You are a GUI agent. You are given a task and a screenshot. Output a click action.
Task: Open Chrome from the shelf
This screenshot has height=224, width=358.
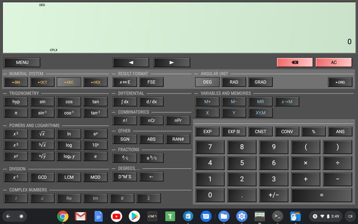63,216
